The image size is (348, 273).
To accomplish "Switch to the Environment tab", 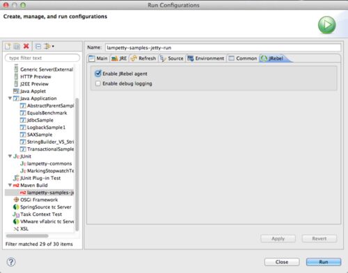I will [x=206, y=58].
